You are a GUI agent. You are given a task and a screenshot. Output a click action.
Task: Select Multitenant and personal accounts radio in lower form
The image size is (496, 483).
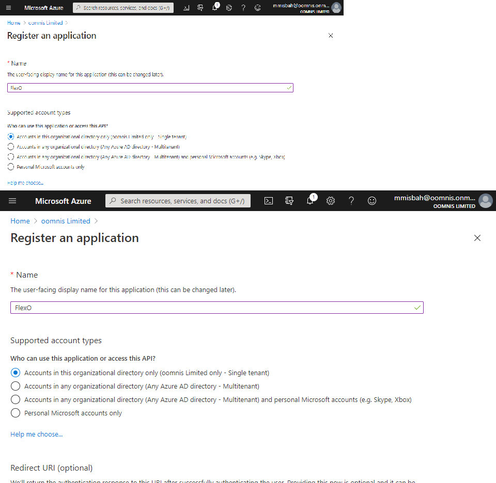coord(16,399)
